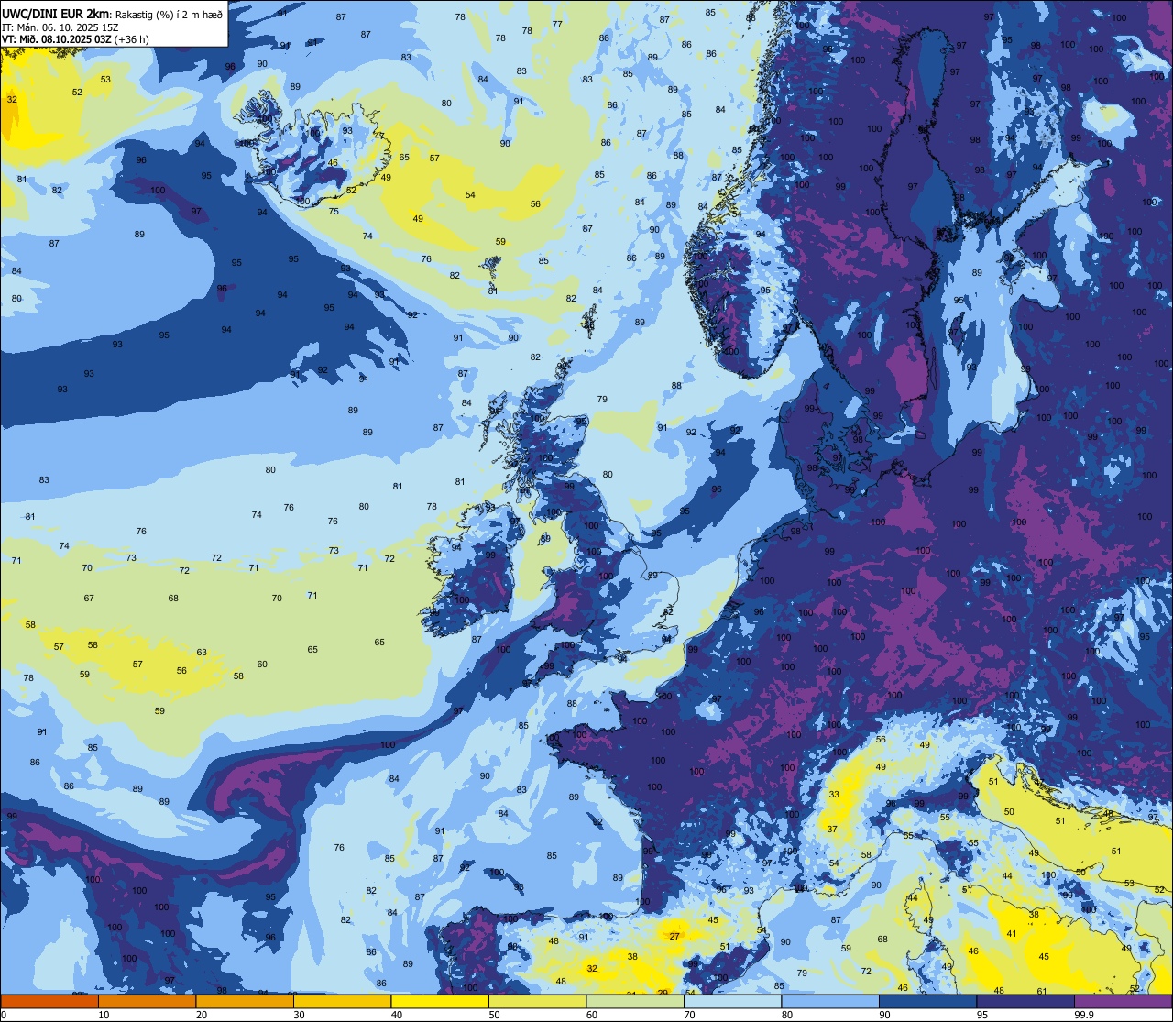Click the '63' value in the Atlantic

tap(202, 653)
